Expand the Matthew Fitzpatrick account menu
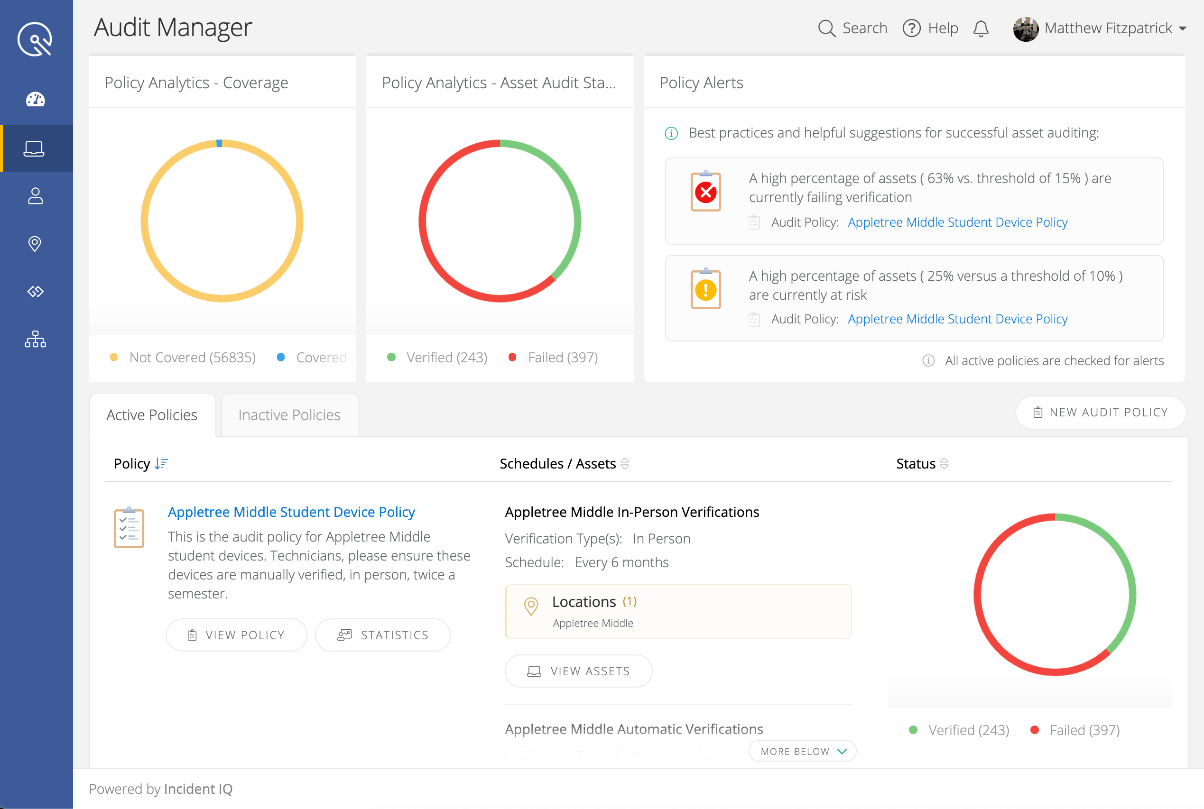 coord(1102,28)
